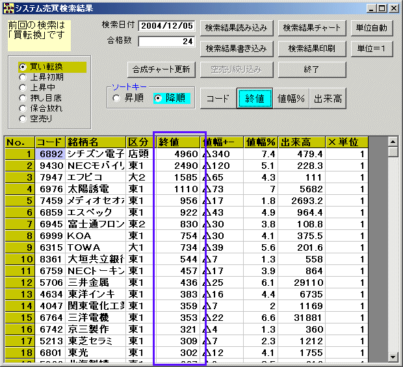This screenshot has width=403, height=367.
Task: Select the NECトーキン name cell
Action: [x=96, y=271]
